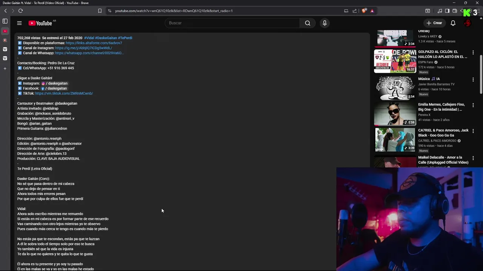Click 'Daske Gaitán (Coro):' lyric heading
This screenshot has height=271, width=483.
(34, 179)
